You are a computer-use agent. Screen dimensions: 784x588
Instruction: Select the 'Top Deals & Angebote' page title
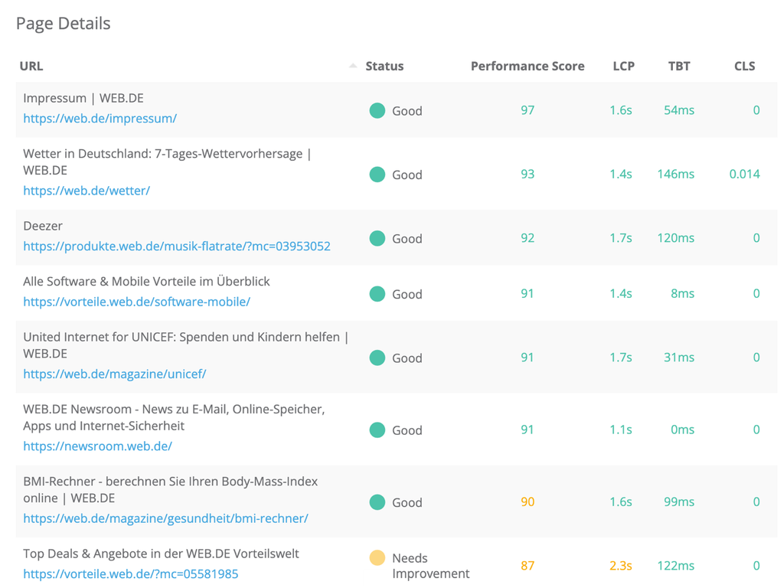tap(161, 554)
